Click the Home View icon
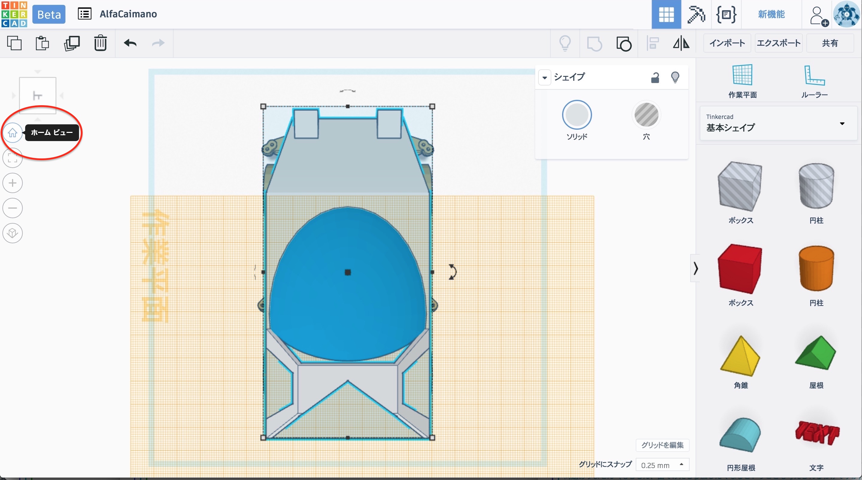862x480 pixels. 12,133
